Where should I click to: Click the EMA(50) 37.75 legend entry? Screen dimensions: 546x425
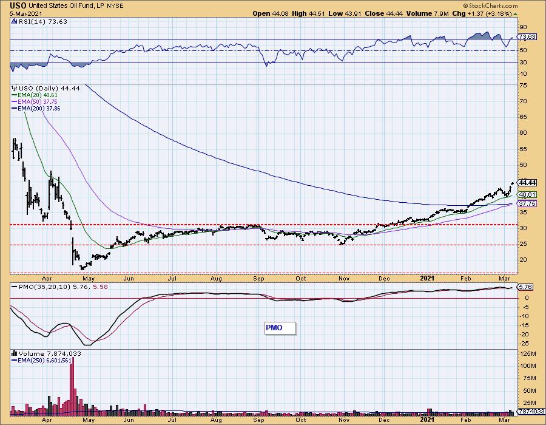pyautogui.click(x=38, y=102)
